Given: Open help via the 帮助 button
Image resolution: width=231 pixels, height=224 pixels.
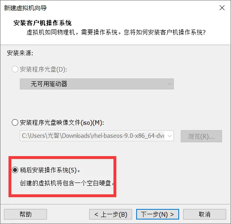Looking at the screenshot, I should [x=26, y=214].
